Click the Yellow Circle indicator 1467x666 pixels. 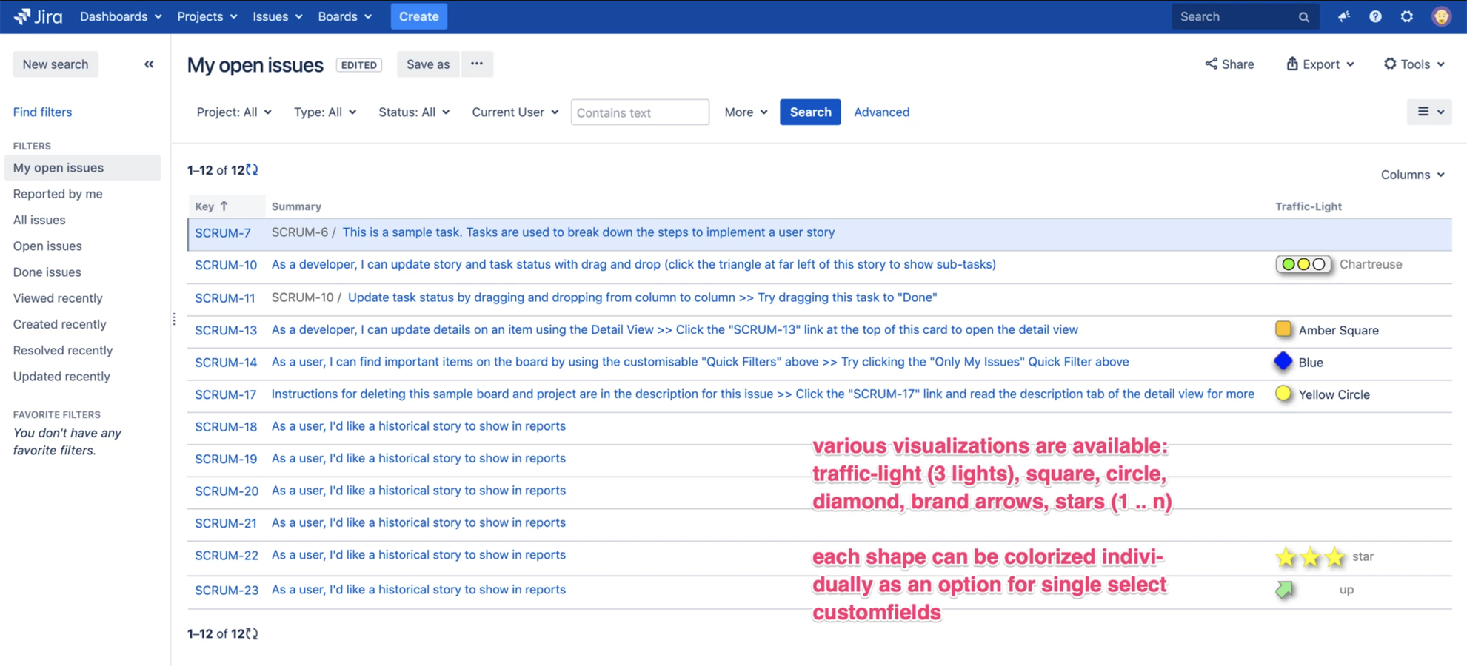click(x=1283, y=394)
